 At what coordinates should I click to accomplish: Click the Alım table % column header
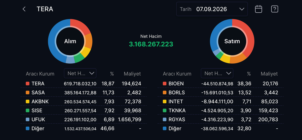point(112,74)
